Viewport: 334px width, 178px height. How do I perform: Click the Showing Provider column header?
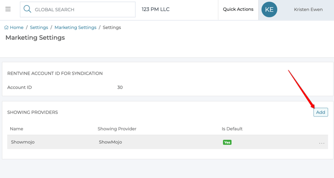tap(117, 129)
